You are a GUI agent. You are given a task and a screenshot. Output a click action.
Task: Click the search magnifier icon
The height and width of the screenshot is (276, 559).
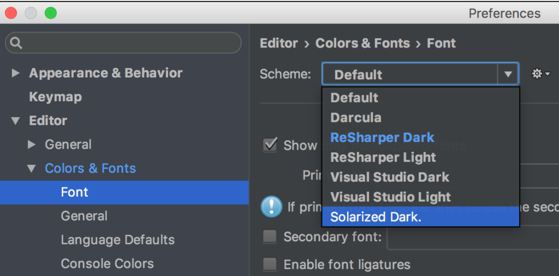(x=16, y=43)
